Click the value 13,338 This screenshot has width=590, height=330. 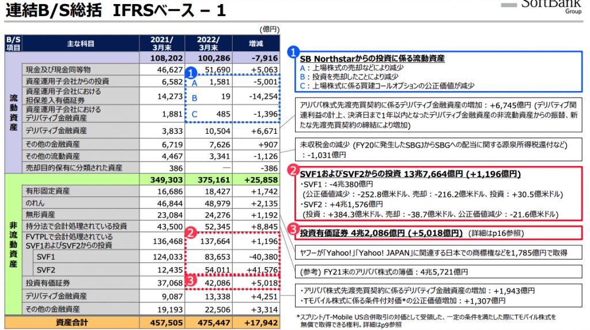click(x=217, y=297)
